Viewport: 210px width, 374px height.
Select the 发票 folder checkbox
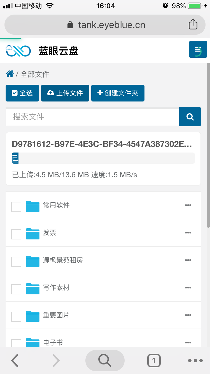[16, 234]
